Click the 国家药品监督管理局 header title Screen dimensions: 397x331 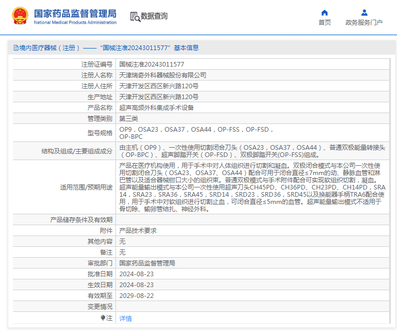tap(75, 13)
